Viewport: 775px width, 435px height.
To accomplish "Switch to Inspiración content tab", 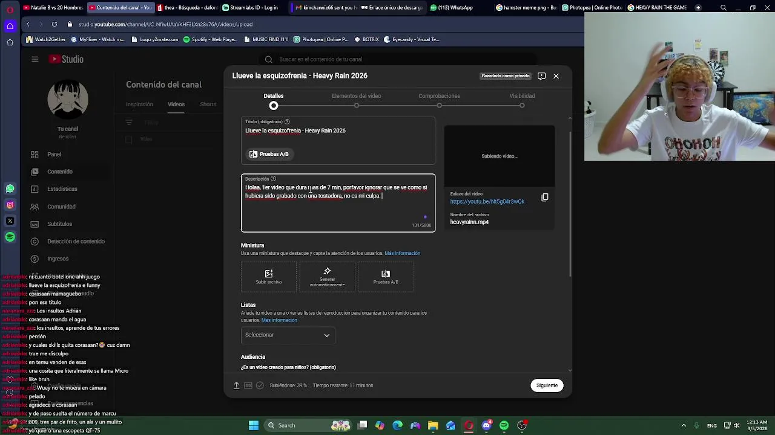I will 139,105.
